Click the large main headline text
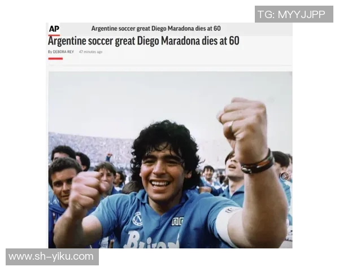The width and height of the screenshot is (339, 271). click(x=144, y=41)
